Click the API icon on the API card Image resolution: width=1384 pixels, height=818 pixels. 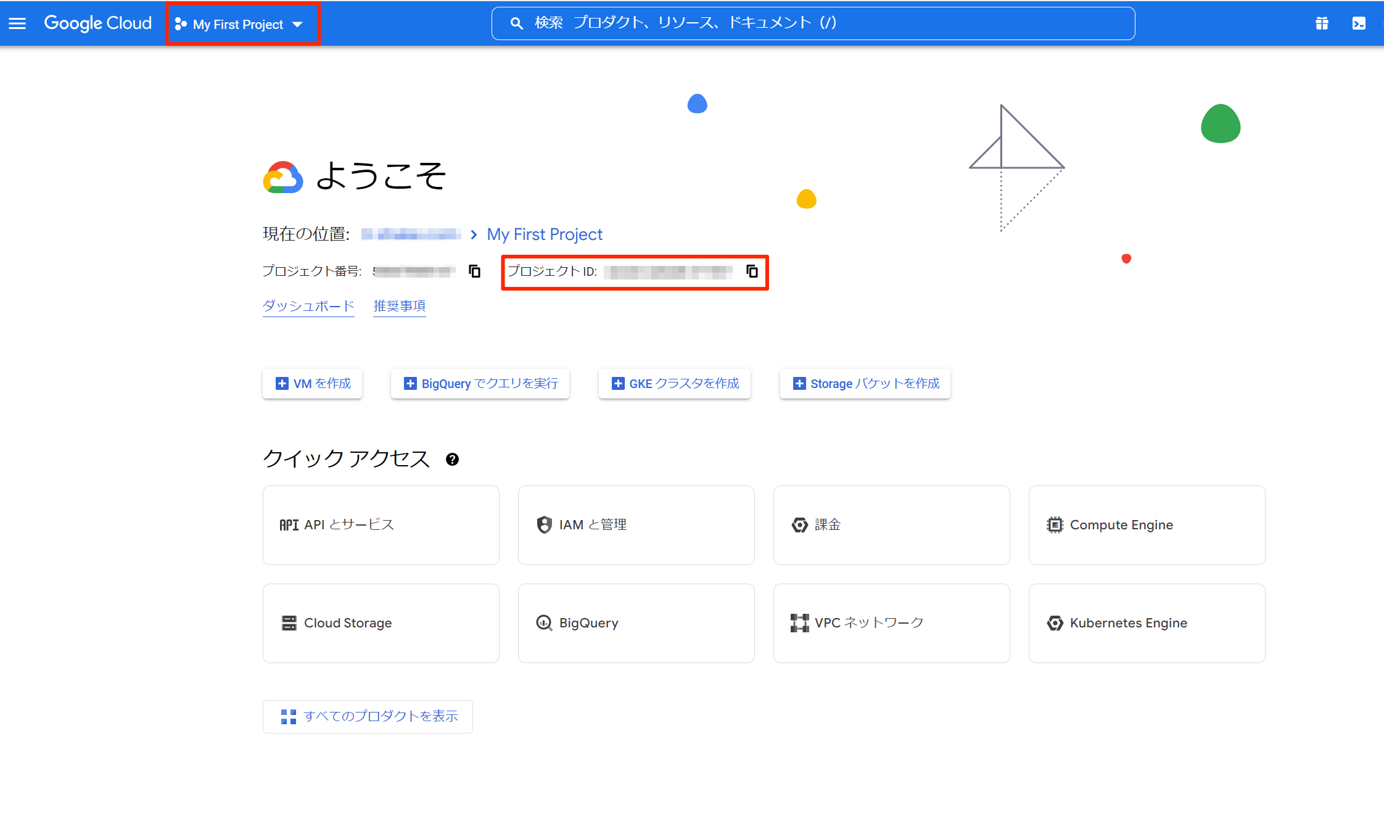click(x=289, y=525)
